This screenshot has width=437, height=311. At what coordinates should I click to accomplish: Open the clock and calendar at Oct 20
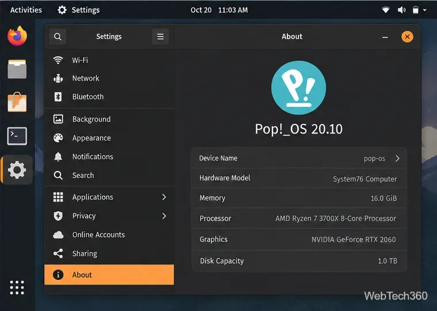(219, 10)
